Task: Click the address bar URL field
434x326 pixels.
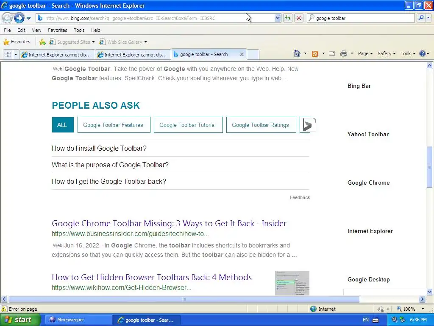Action: click(155, 18)
